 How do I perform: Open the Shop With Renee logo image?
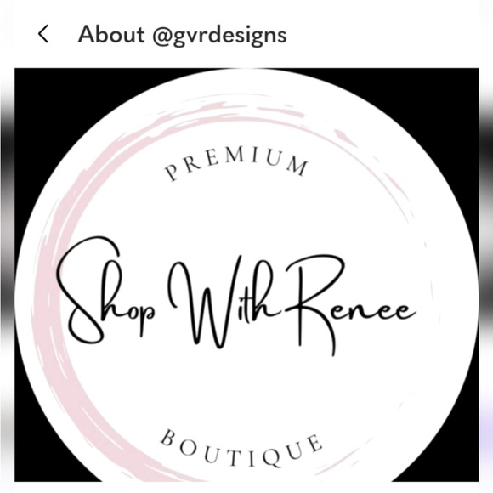[246, 275]
